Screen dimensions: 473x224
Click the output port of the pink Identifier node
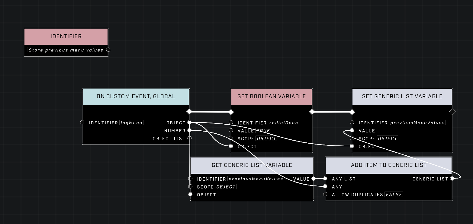click(x=108, y=50)
